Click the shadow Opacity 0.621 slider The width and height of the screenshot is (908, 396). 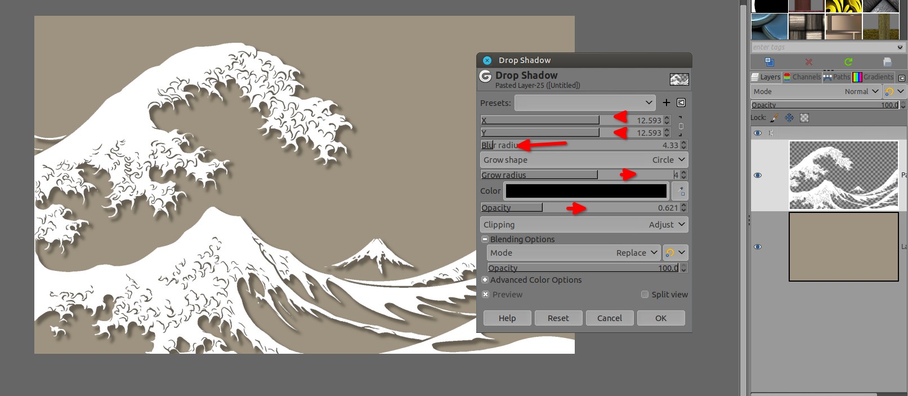(x=579, y=207)
